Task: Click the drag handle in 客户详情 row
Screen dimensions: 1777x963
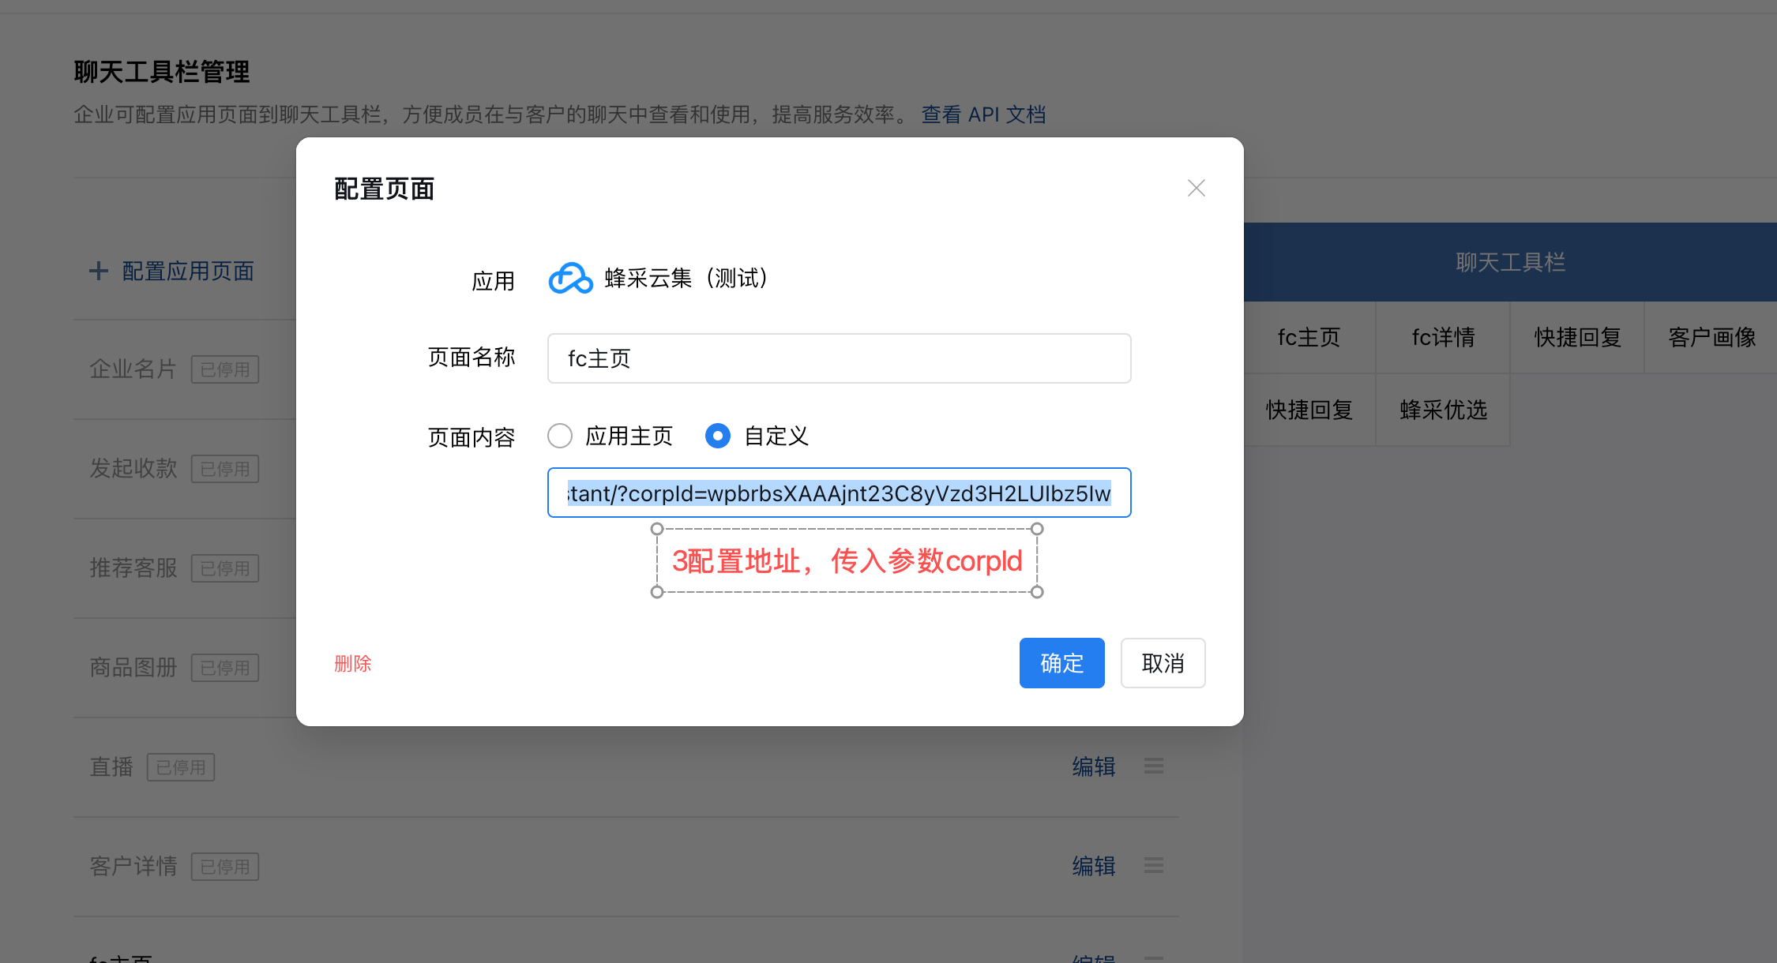Action: pos(1153,865)
